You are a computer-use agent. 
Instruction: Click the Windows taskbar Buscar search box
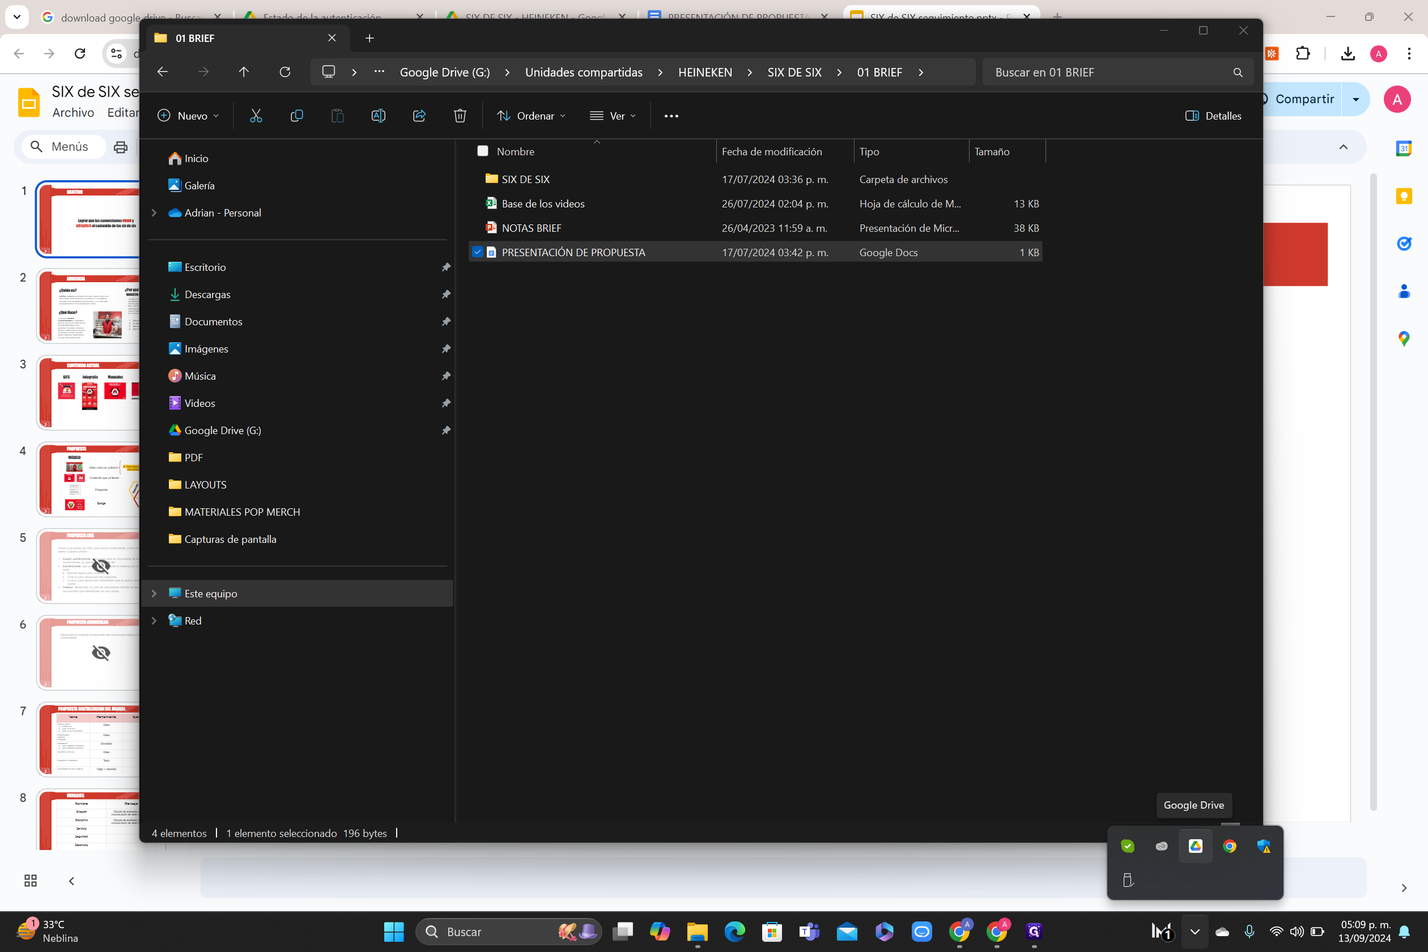[x=508, y=932]
